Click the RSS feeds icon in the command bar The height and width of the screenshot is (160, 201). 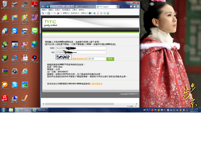[49, 13]
